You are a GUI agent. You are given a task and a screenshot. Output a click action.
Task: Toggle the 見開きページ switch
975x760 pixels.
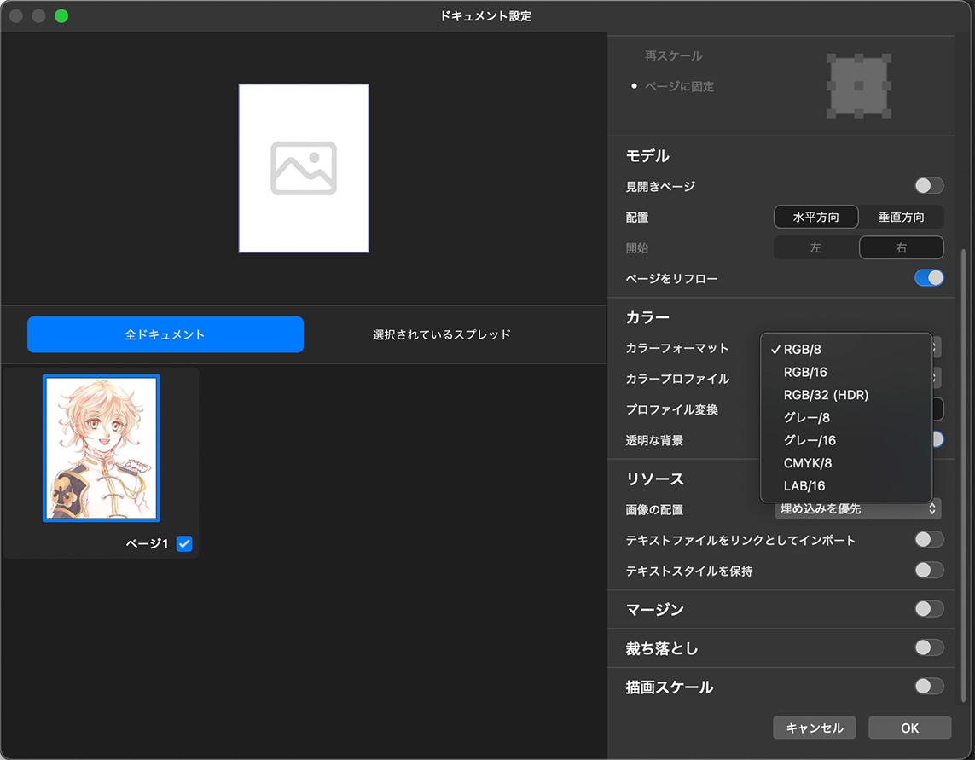click(x=929, y=186)
